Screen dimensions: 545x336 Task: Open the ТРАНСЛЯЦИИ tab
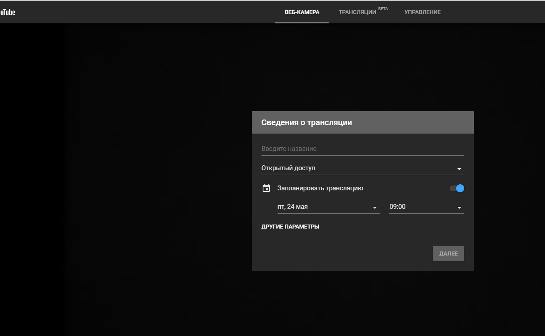(x=357, y=12)
